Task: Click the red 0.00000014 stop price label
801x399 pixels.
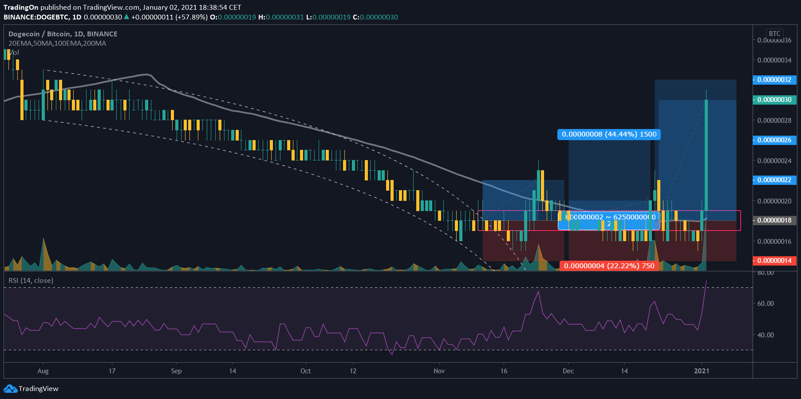Action: pos(774,261)
